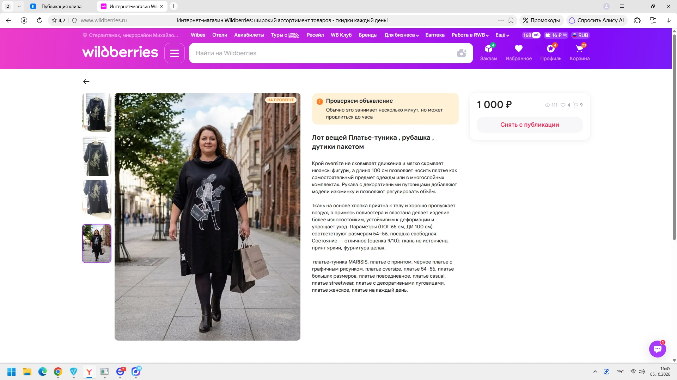Click the Найти на Wildberries search field

tap(323, 53)
